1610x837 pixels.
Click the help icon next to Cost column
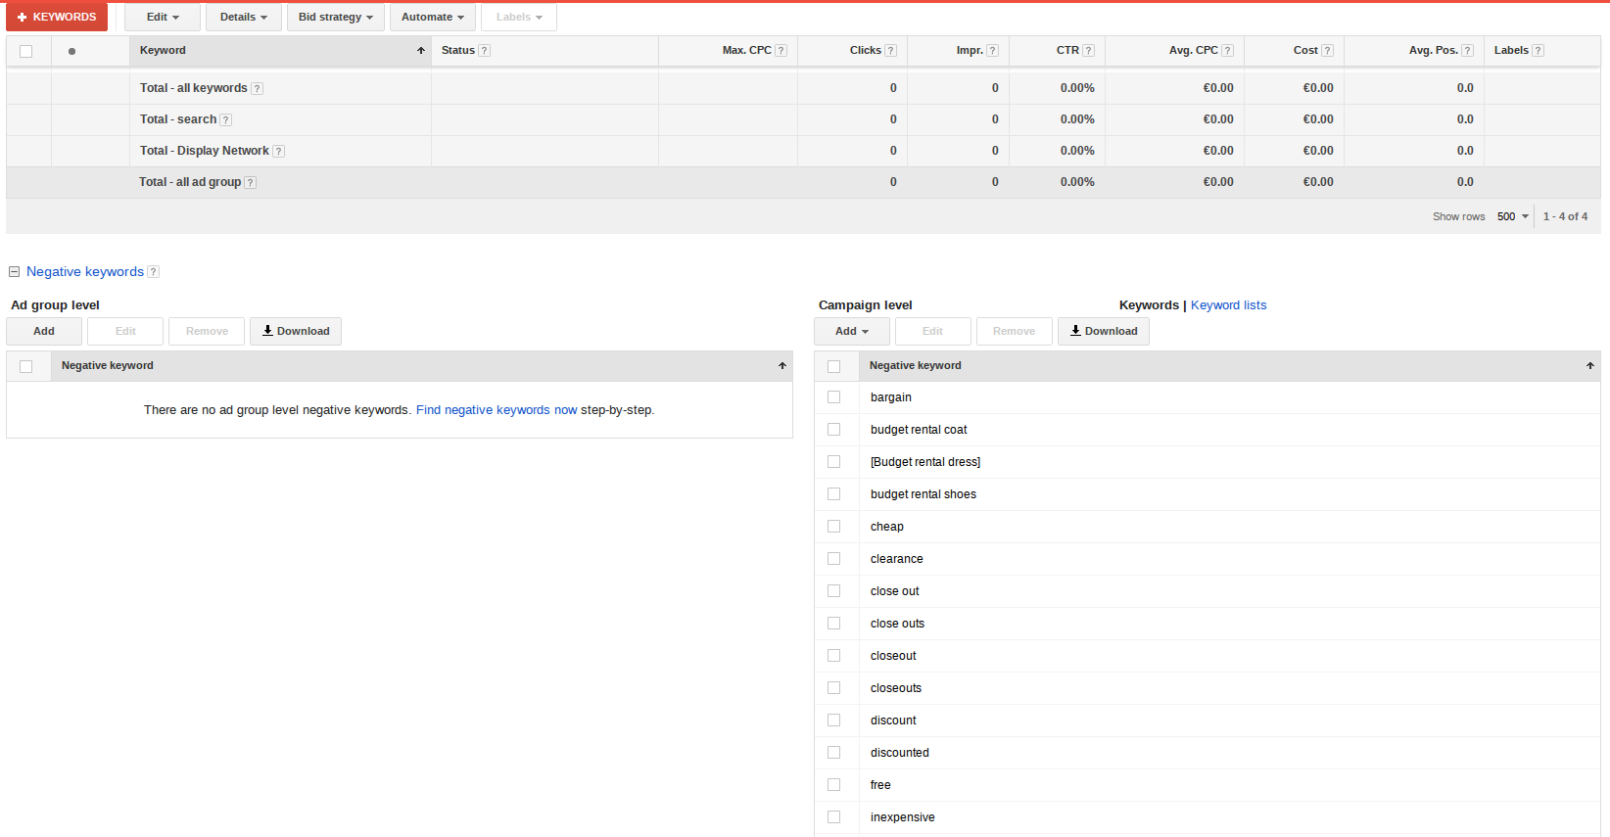pyautogui.click(x=1328, y=51)
